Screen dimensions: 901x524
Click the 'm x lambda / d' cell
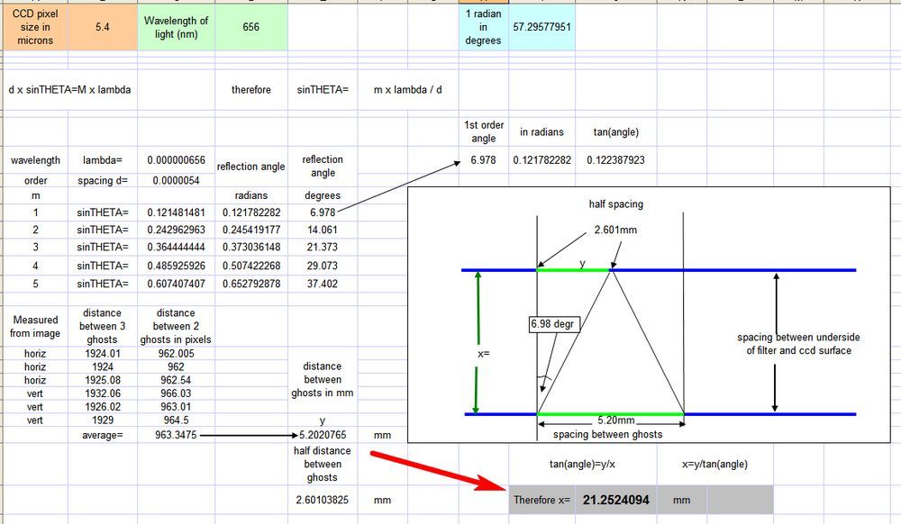point(407,90)
